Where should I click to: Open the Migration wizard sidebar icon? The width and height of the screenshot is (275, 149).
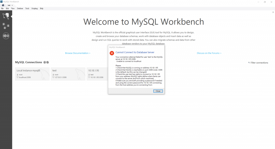coord(6,36)
